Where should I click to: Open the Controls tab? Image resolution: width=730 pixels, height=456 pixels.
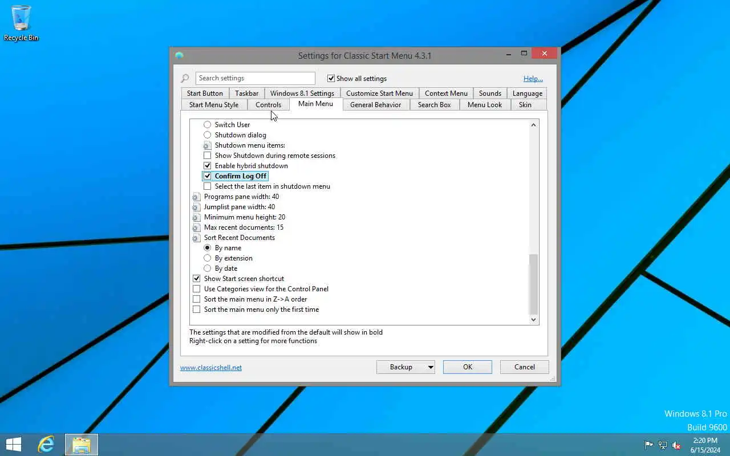click(x=268, y=105)
